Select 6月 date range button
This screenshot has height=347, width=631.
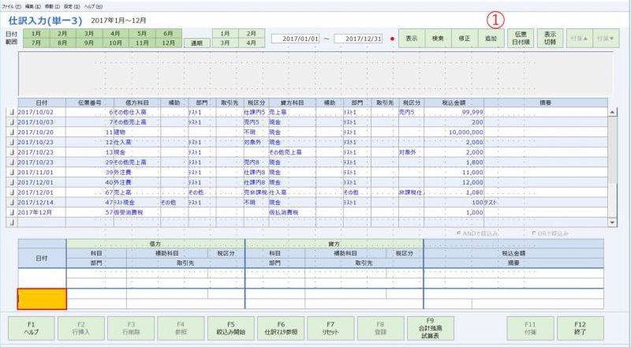click(168, 33)
